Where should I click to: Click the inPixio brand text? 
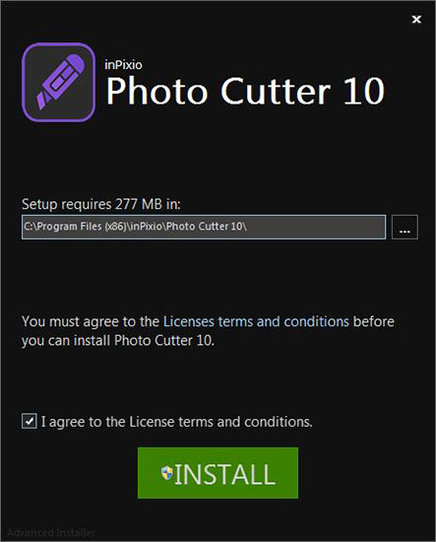[x=123, y=65]
